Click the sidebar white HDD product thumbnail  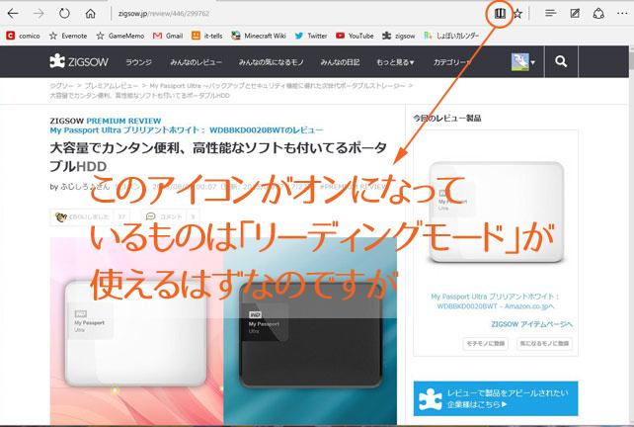click(496, 212)
